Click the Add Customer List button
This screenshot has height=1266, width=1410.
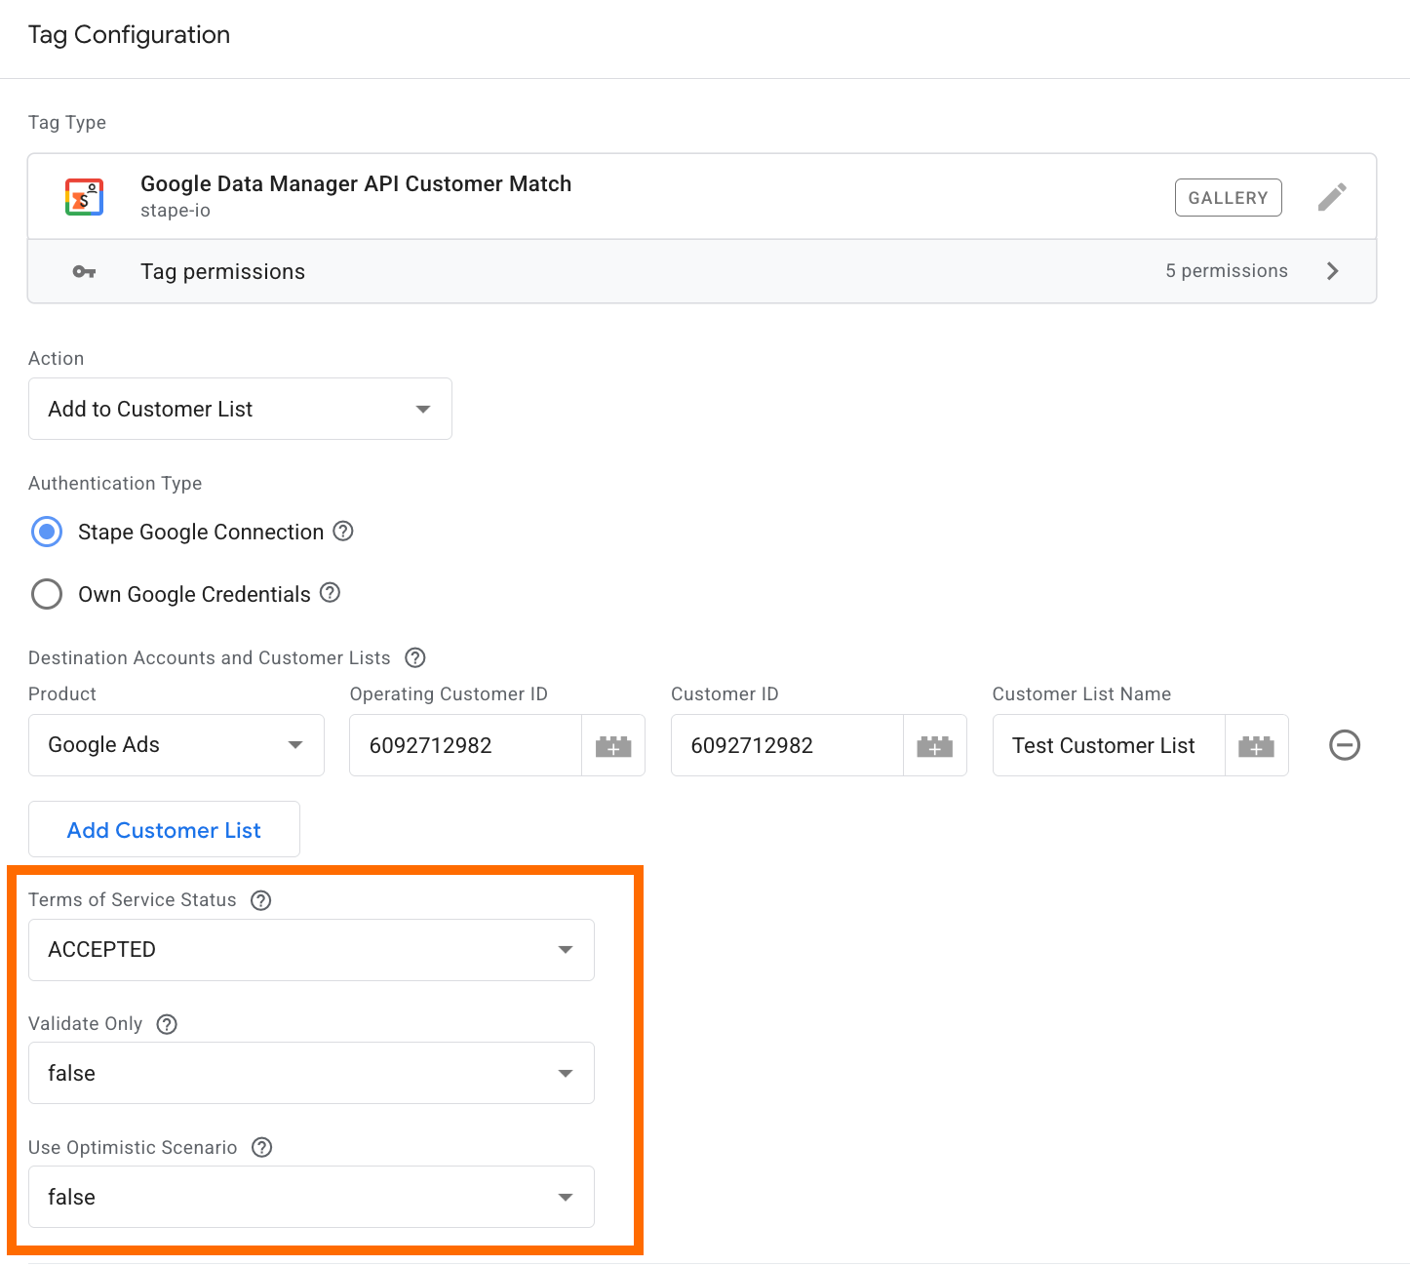point(164,829)
